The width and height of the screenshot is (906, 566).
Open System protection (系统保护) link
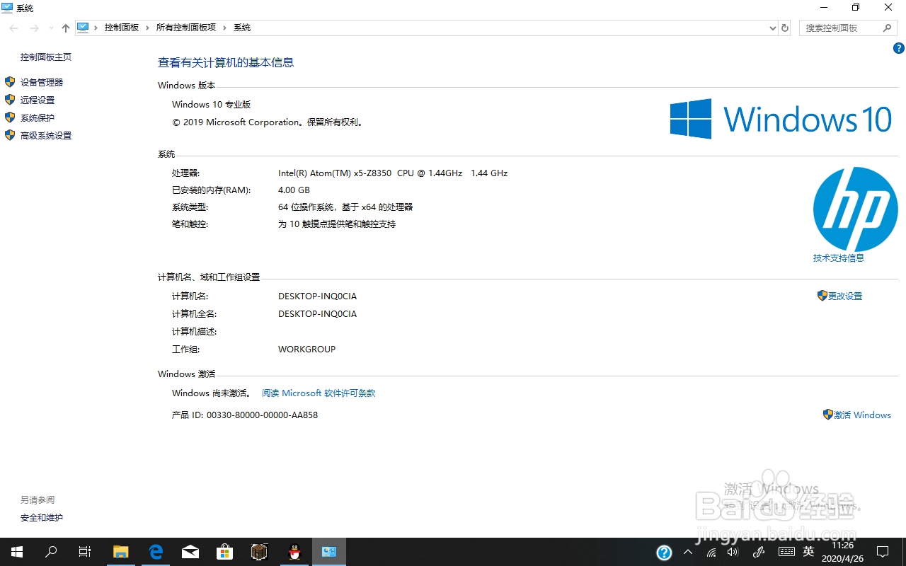[38, 118]
